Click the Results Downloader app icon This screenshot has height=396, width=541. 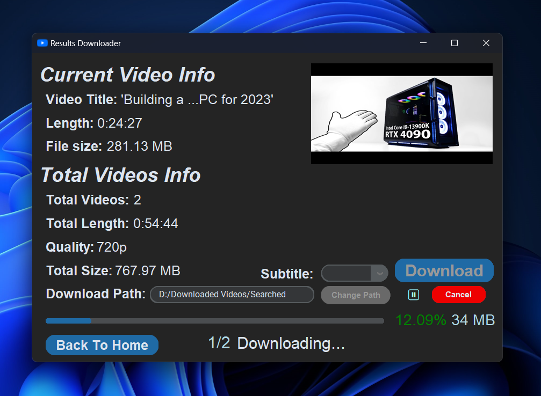pos(42,43)
